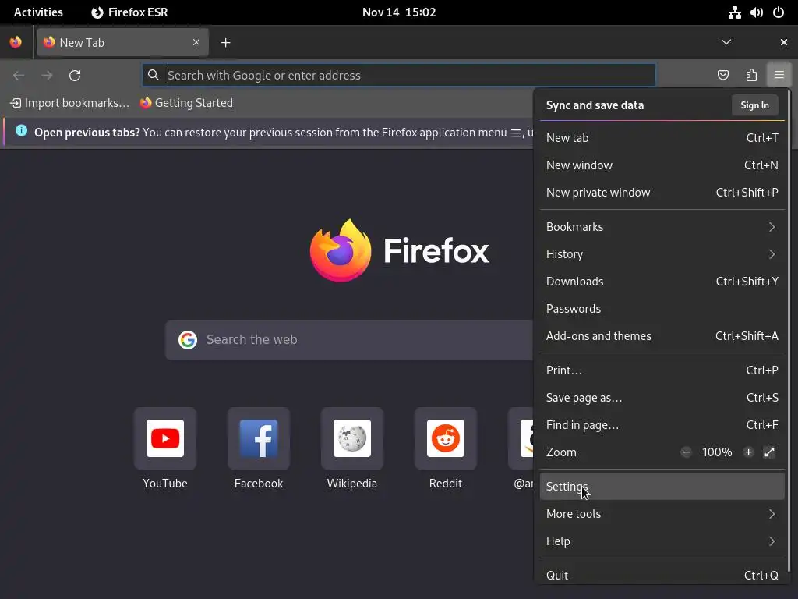Click the Firefox logo on new tab page
The width and height of the screenshot is (798, 599).
(400, 250)
